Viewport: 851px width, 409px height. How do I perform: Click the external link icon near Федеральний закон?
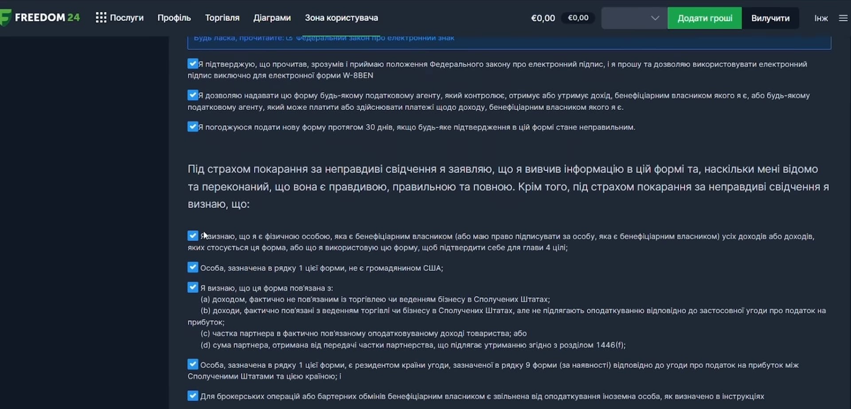(289, 38)
